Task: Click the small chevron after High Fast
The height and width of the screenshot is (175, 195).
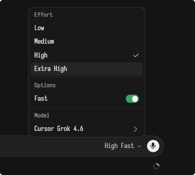Action: 139,146
